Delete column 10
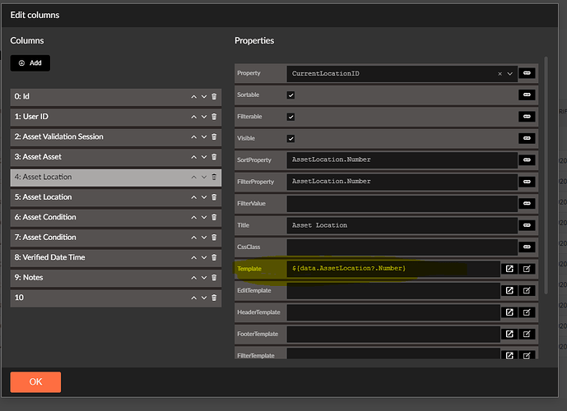 click(214, 298)
